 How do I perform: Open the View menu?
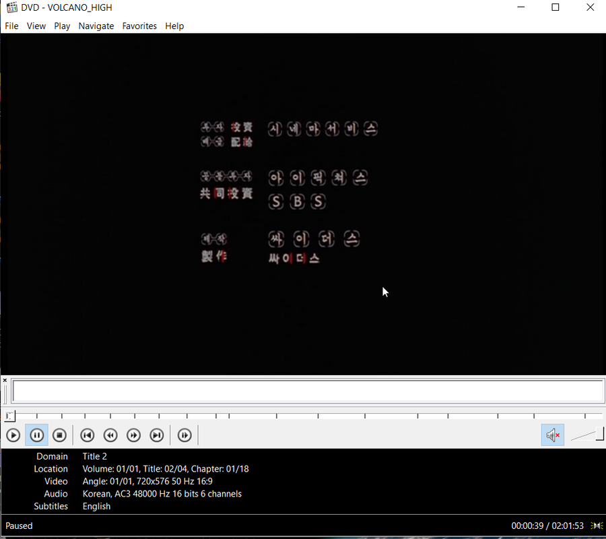pos(36,26)
